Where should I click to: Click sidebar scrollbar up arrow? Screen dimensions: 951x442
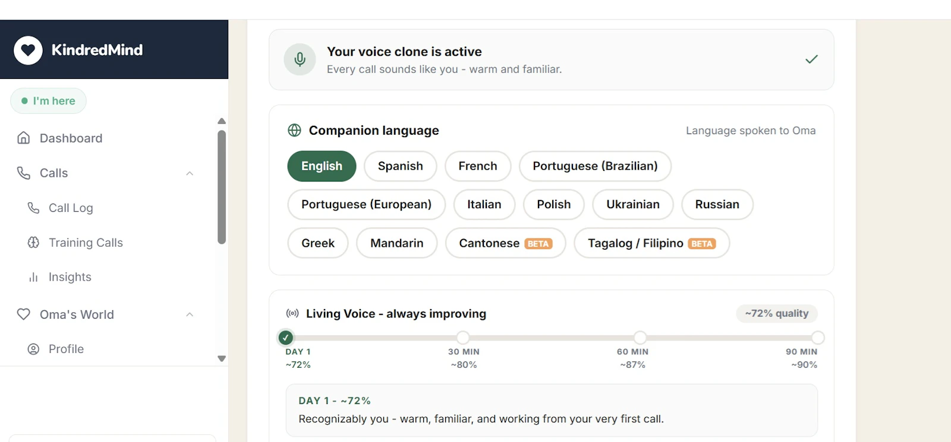tap(222, 121)
